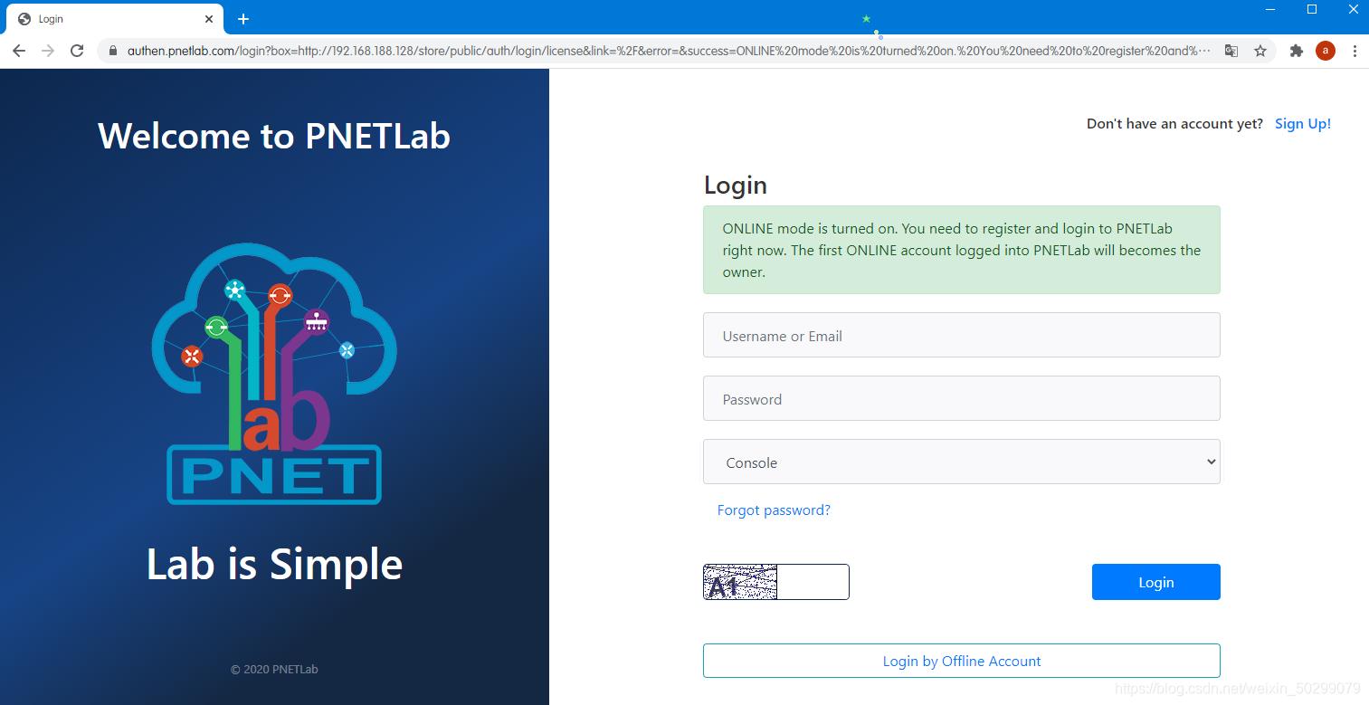Open a new tab with plus button
Screen dimensions: 1369x705
click(x=243, y=19)
